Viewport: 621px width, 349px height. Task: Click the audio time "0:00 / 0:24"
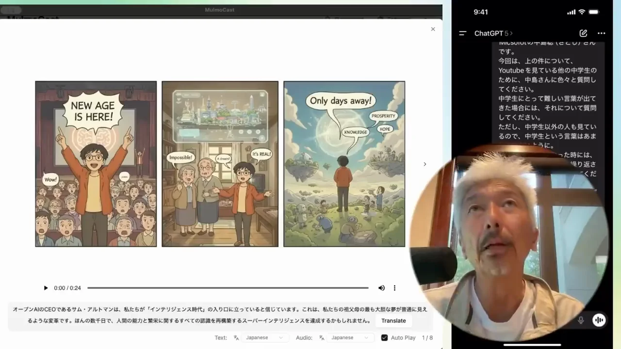pyautogui.click(x=67, y=288)
